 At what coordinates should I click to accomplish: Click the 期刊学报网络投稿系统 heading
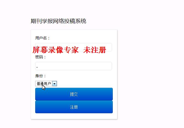pyautogui.click(x=58, y=21)
